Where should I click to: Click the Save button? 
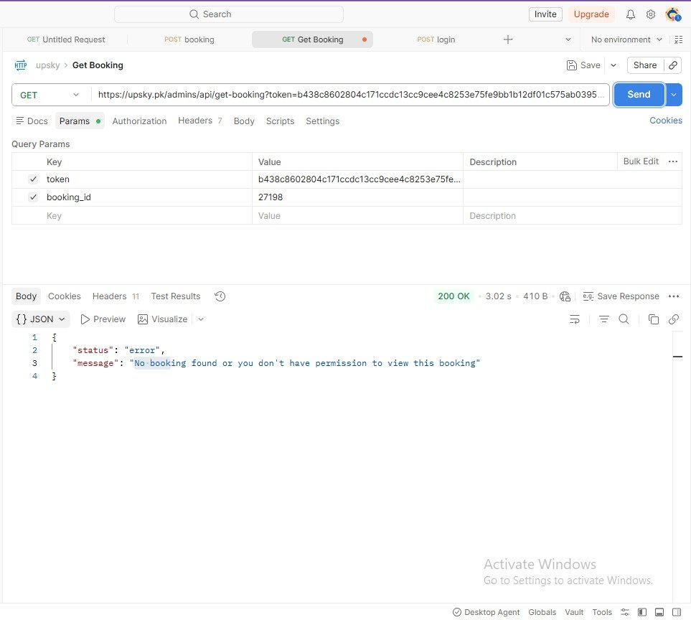[x=583, y=65]
